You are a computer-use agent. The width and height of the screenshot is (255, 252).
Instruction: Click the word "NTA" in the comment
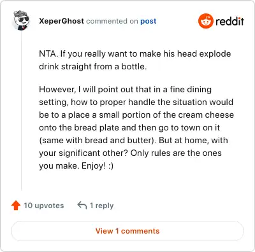48,53
